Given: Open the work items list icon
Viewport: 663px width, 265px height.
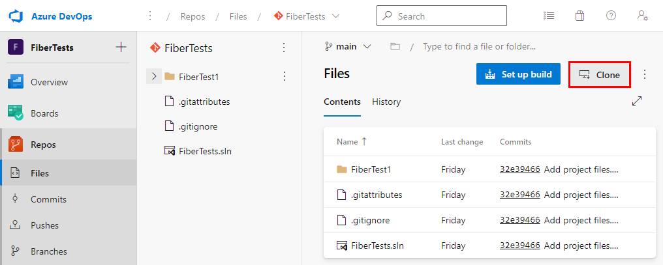Looking at the screenshot, I should 549,16.
